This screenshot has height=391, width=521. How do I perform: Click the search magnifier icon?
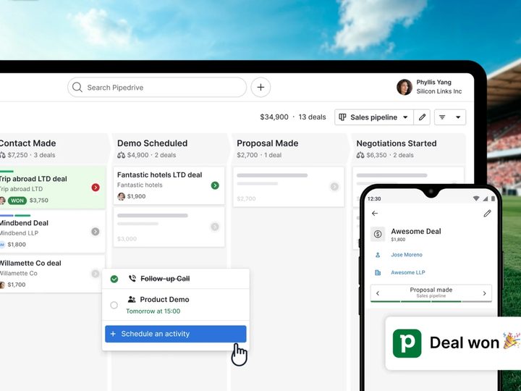tap(77, 88)
